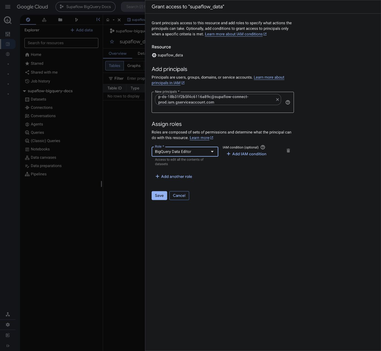
Task: Open the shapes icon tab in Explorer toolbar
Action: [44, 20]
